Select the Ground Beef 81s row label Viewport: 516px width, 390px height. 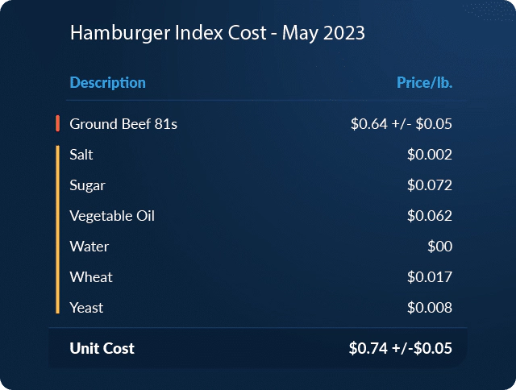(x=123, y=124)
